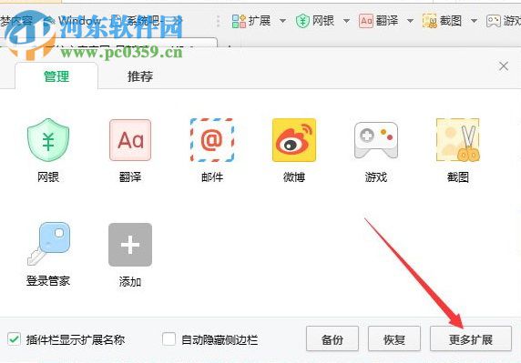This screenshot has width=521, height=363.
Task: Open the 翻译 extension in the grid
Action: (x=130, y=140)
